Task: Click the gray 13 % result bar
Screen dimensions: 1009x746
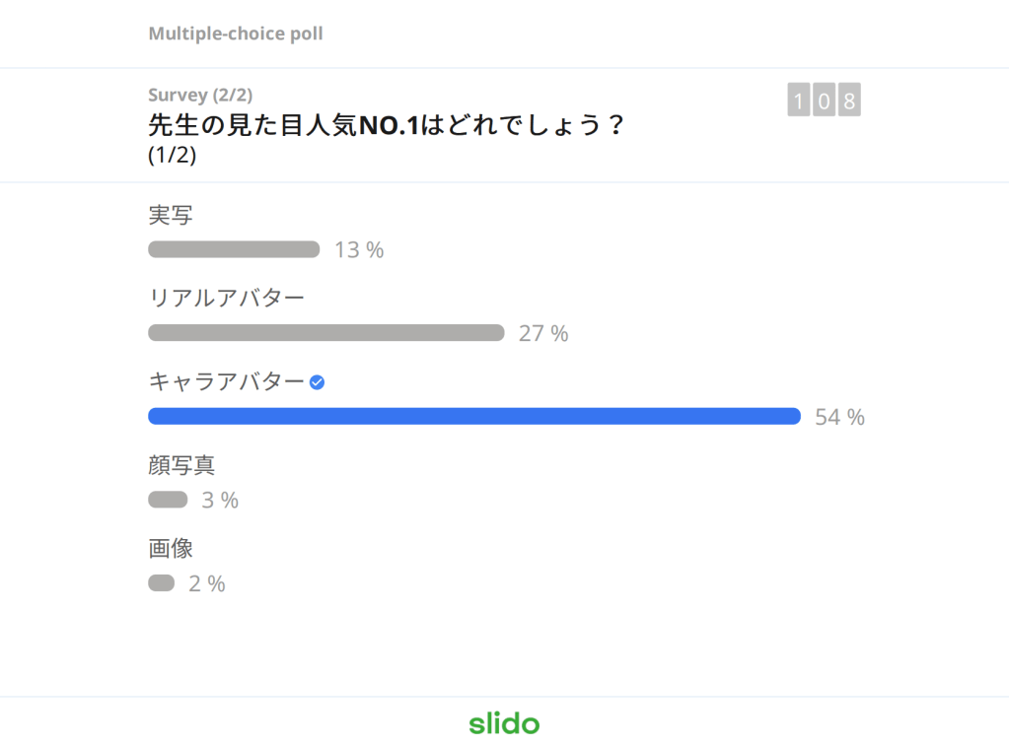Action: 234,249
